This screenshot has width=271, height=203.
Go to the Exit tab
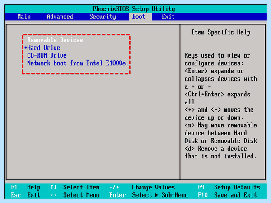tap(168, 17)
